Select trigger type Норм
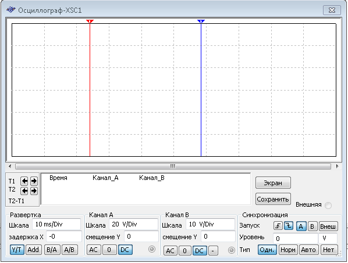The height and width of the screenshot is (263, 348). pos(288,250)
